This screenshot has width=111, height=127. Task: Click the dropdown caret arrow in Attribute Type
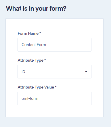point(86,71)
